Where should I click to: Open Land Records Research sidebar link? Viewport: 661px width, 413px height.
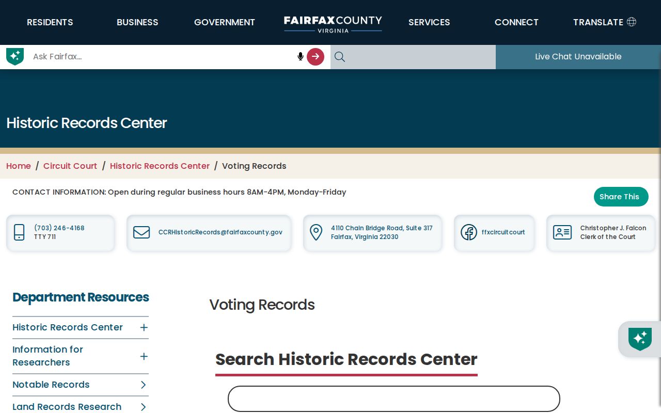click(x=67, y=407)
